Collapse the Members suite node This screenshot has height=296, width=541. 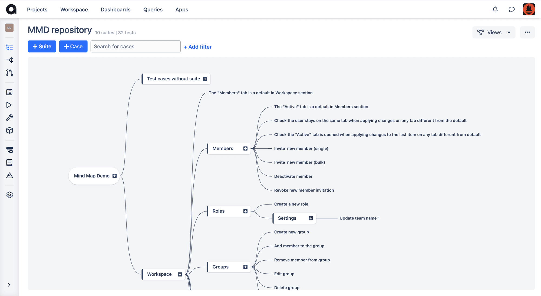[x=245, y=149]
